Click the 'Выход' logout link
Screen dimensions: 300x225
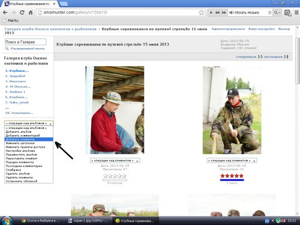(x=284, y=29)
